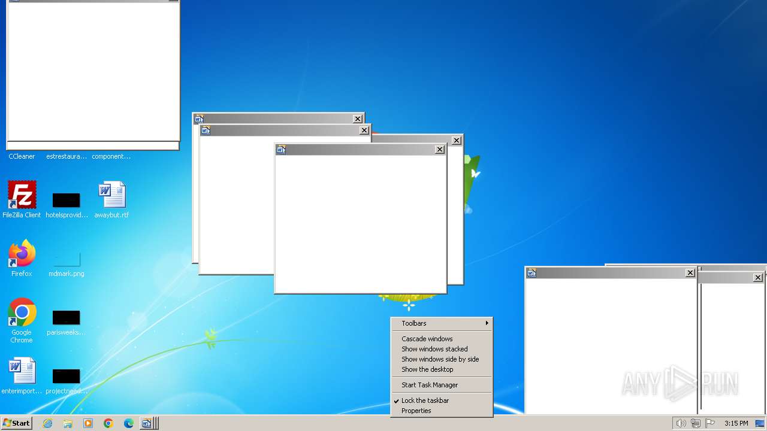Click the 3:15 PM taskbar clock
The width and height of the screenshot is (767, 431).
pos(736,423)
